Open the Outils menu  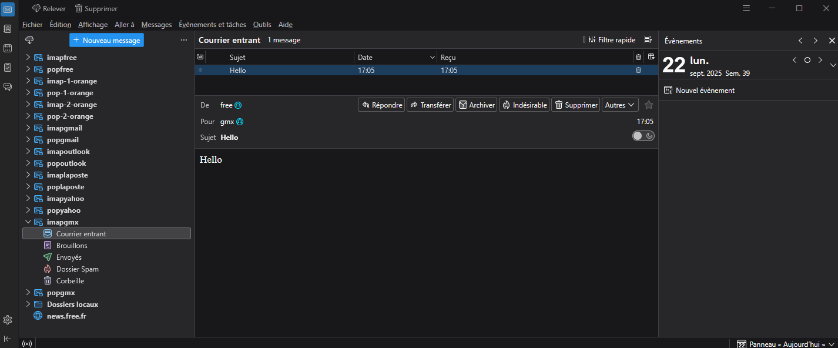[262, 25]
